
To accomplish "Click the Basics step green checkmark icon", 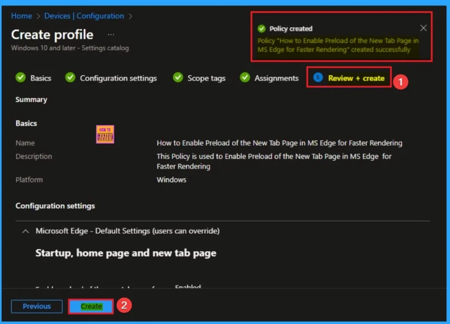I will tap(21, 78).
